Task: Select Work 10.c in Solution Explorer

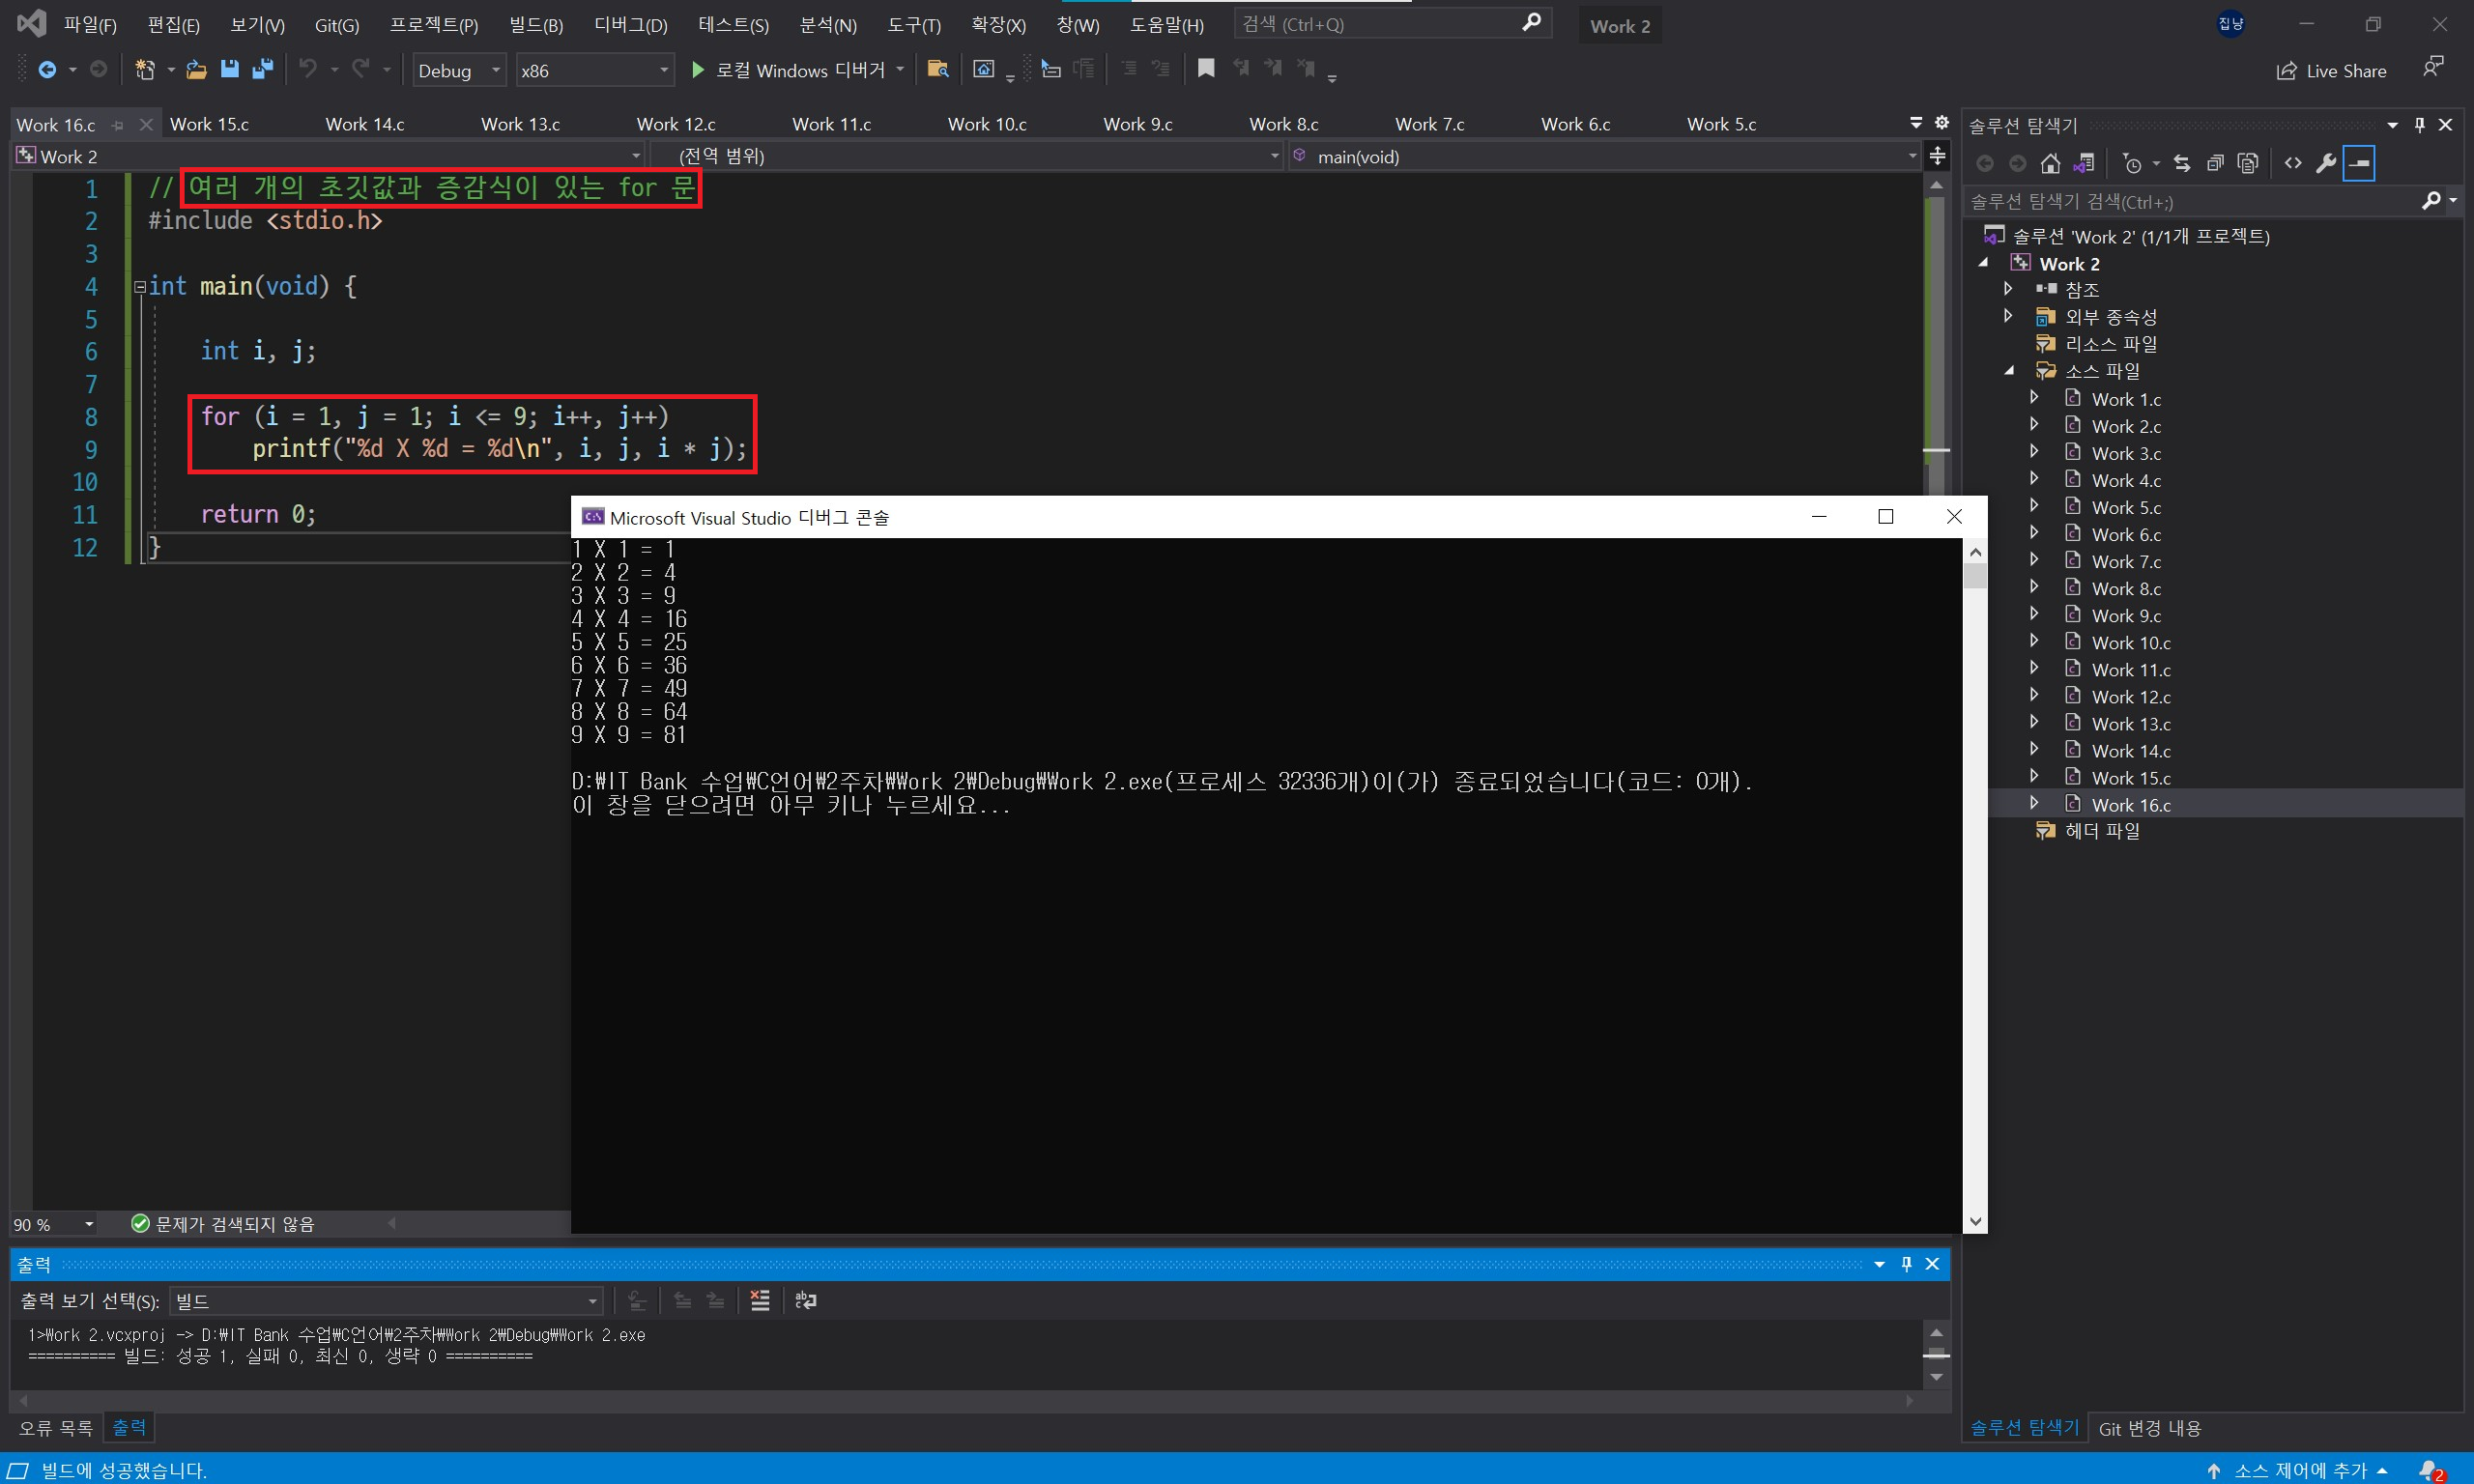Action: pyautogui.click(x=2130, y=642)
